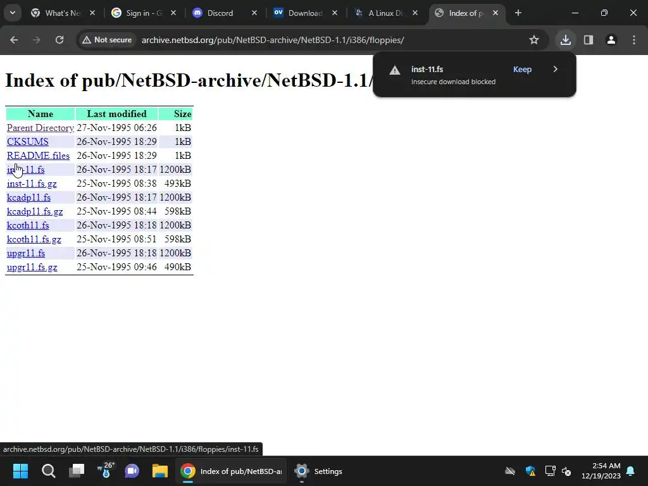Click the Name column header
This screenshot has width=648, height=486.
point(40,114)
